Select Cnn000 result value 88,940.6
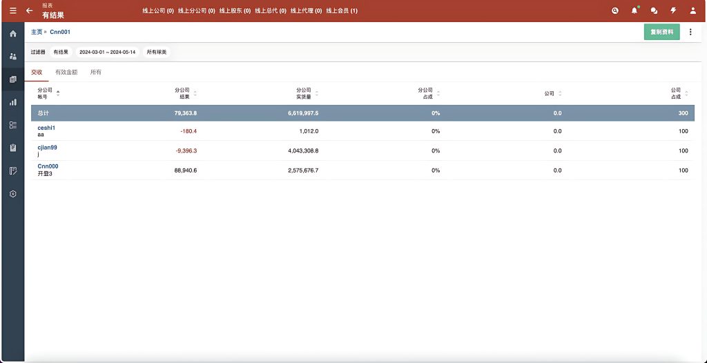The image size is (707, 363). [x=185, y=170]
